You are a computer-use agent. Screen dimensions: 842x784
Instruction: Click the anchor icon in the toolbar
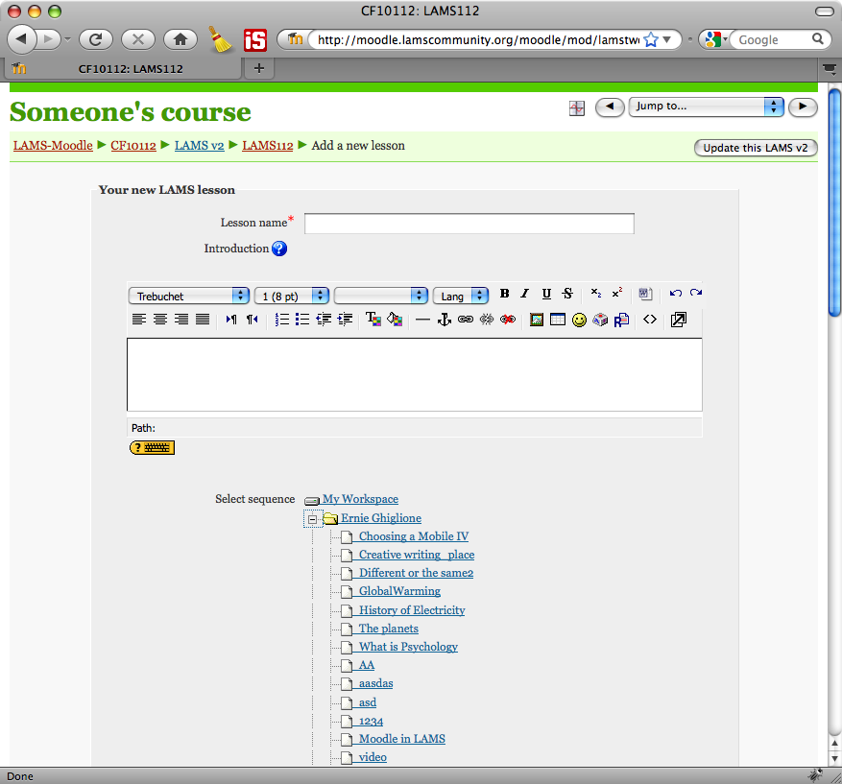444,320
